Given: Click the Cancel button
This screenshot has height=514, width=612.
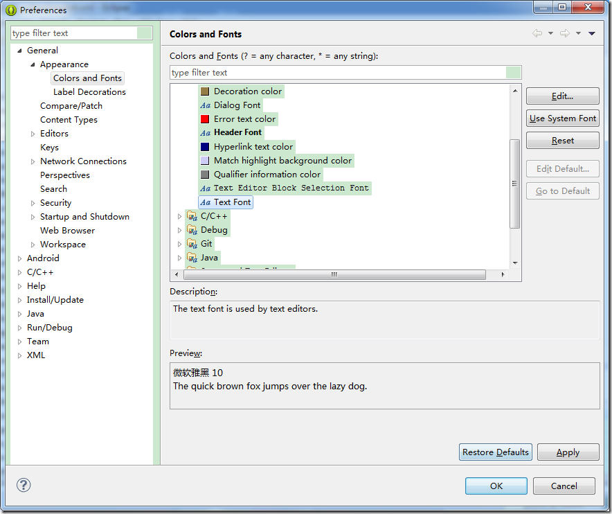Looking at the screenshot, I should (x=564, y=486).
